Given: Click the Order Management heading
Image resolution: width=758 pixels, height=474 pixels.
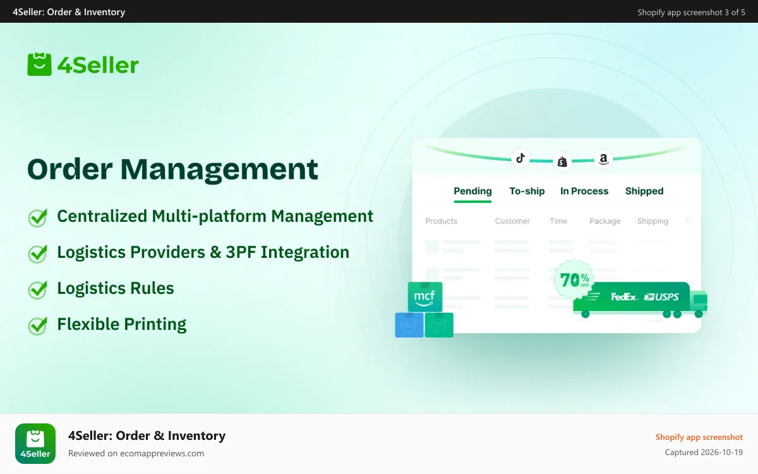Looking at the screenshot, I should pos(172,169).
